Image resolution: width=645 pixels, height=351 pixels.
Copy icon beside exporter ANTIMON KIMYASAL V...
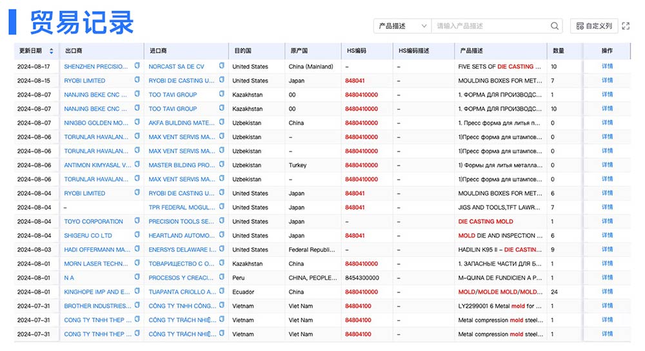coord(137,164)
